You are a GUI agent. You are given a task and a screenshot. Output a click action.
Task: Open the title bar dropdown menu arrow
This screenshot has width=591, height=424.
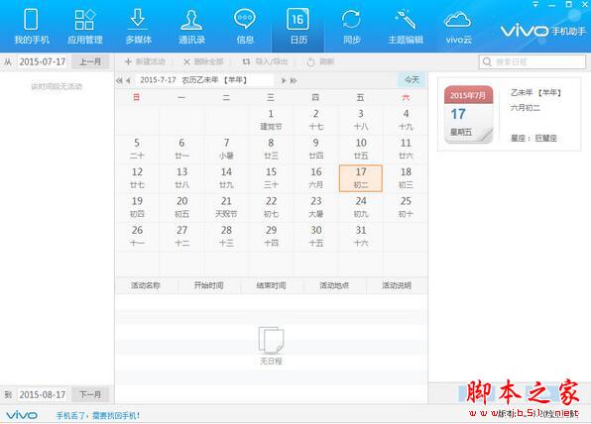(535, 5)
